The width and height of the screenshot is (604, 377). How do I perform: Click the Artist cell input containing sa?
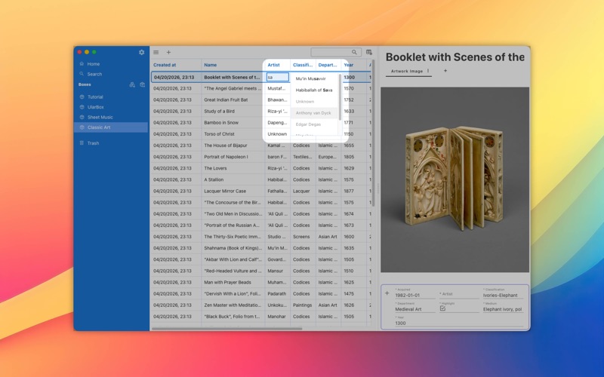277,77
